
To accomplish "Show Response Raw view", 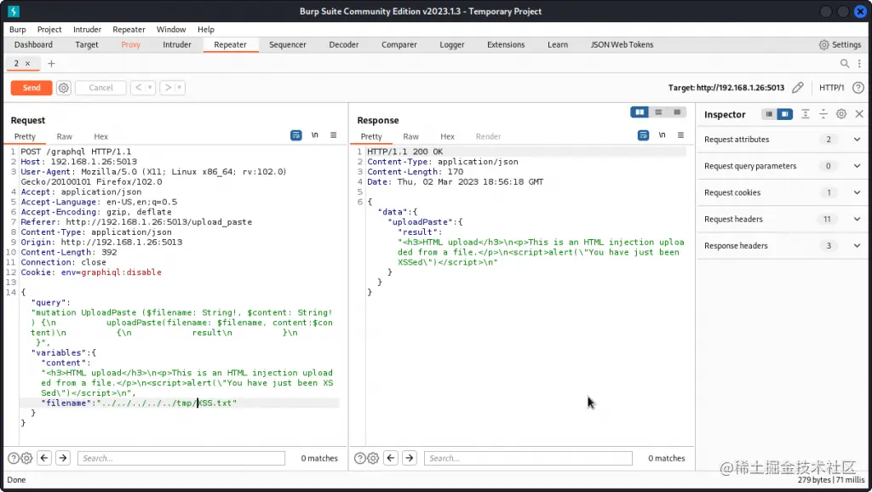I will 411,136.
